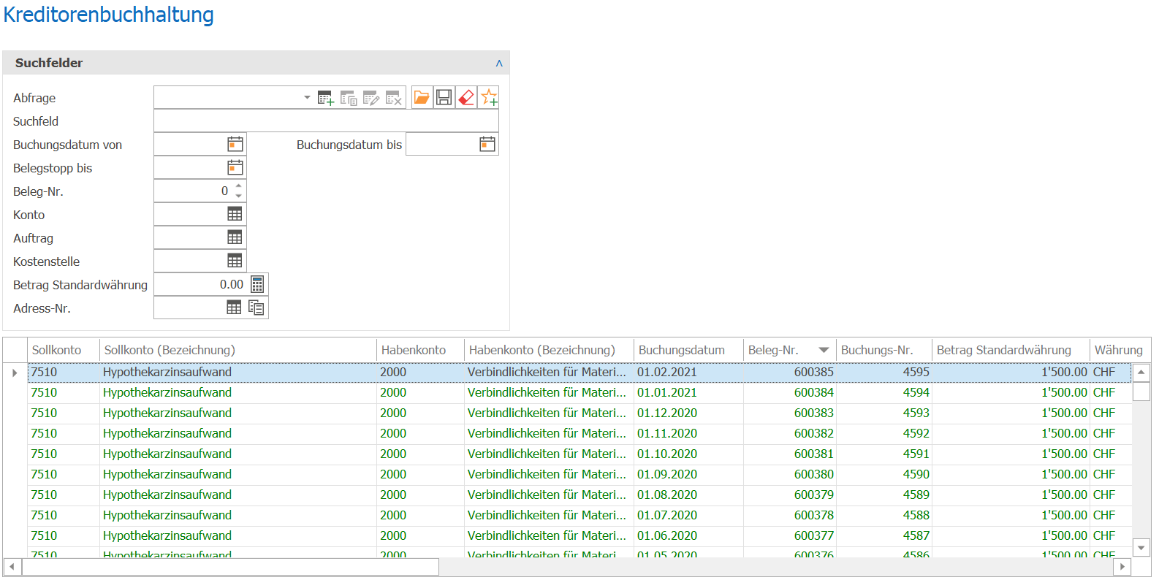Open saved search via orange folder icon
This screenshot has width=1159, height=580.
[422, 97]
